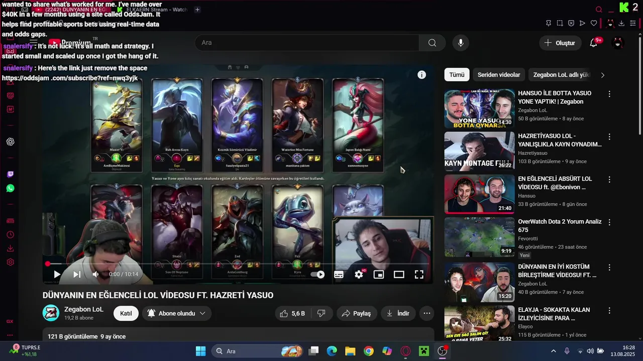Open Minecraft from the taskbar
Image resolution: width=643 pixels, height=361 pixels.
tap(424, 351)
